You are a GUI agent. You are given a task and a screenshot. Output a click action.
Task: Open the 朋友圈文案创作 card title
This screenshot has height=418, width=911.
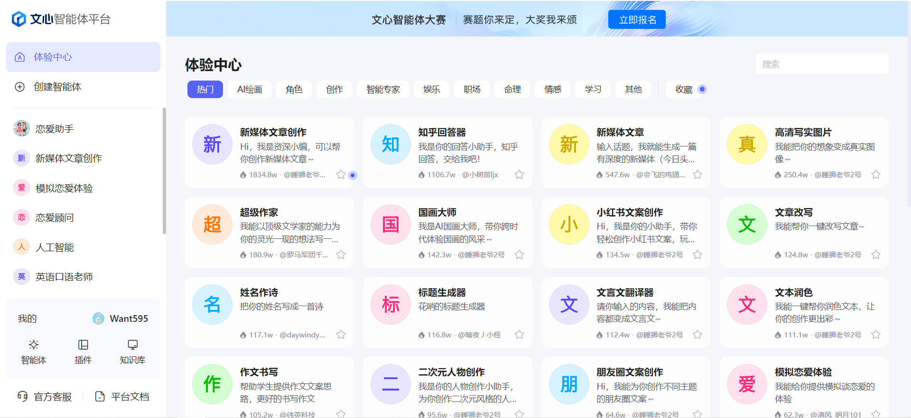click(630, 372)
